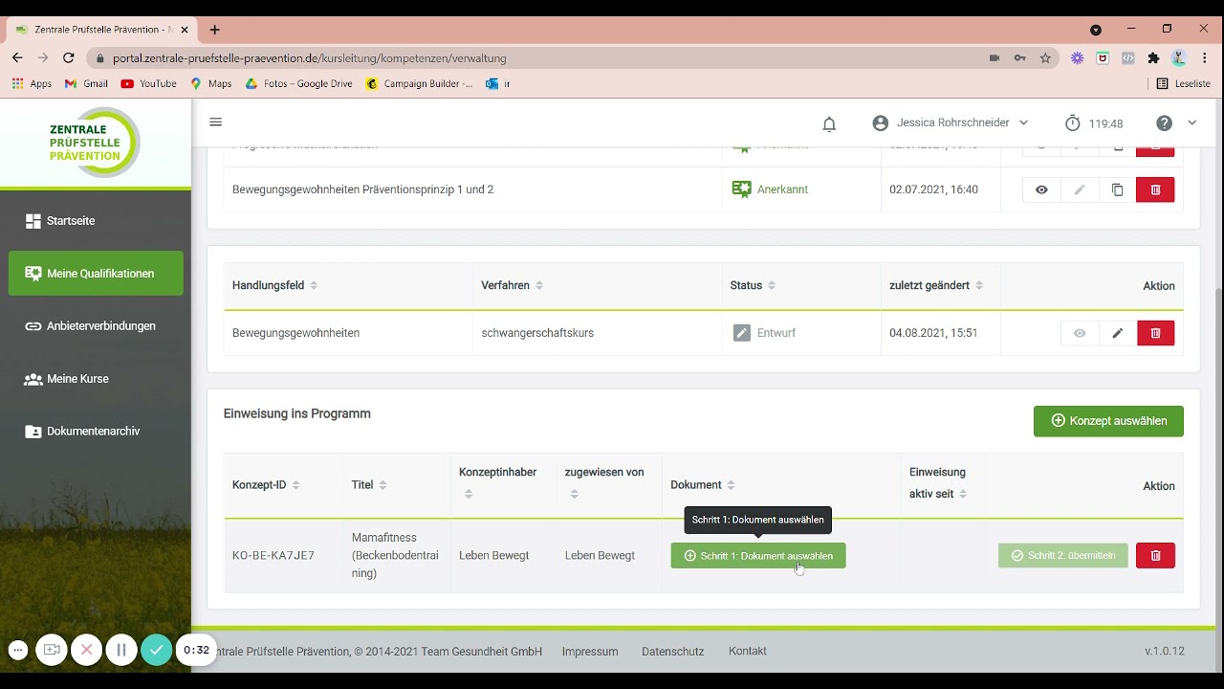Click the Zentrale Prüfstelle Prävention logo
Viewport: 1224px width, 689px height.
click(95, 142)
